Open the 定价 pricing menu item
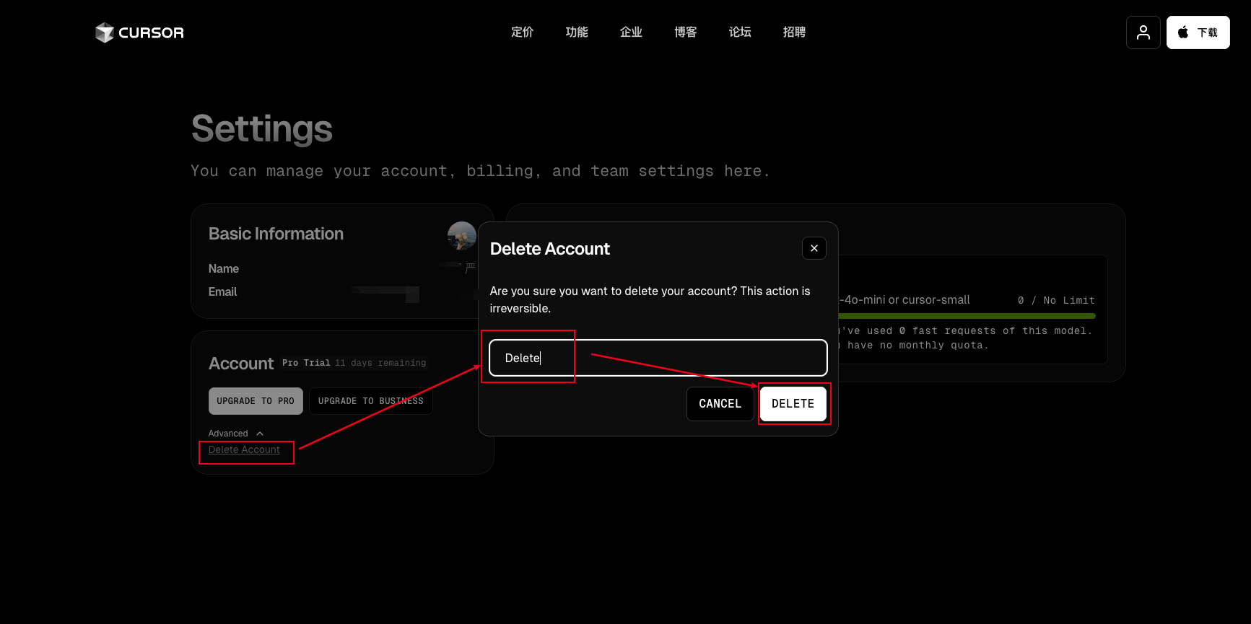1251x624 pixels. click(x=522, y=32)
